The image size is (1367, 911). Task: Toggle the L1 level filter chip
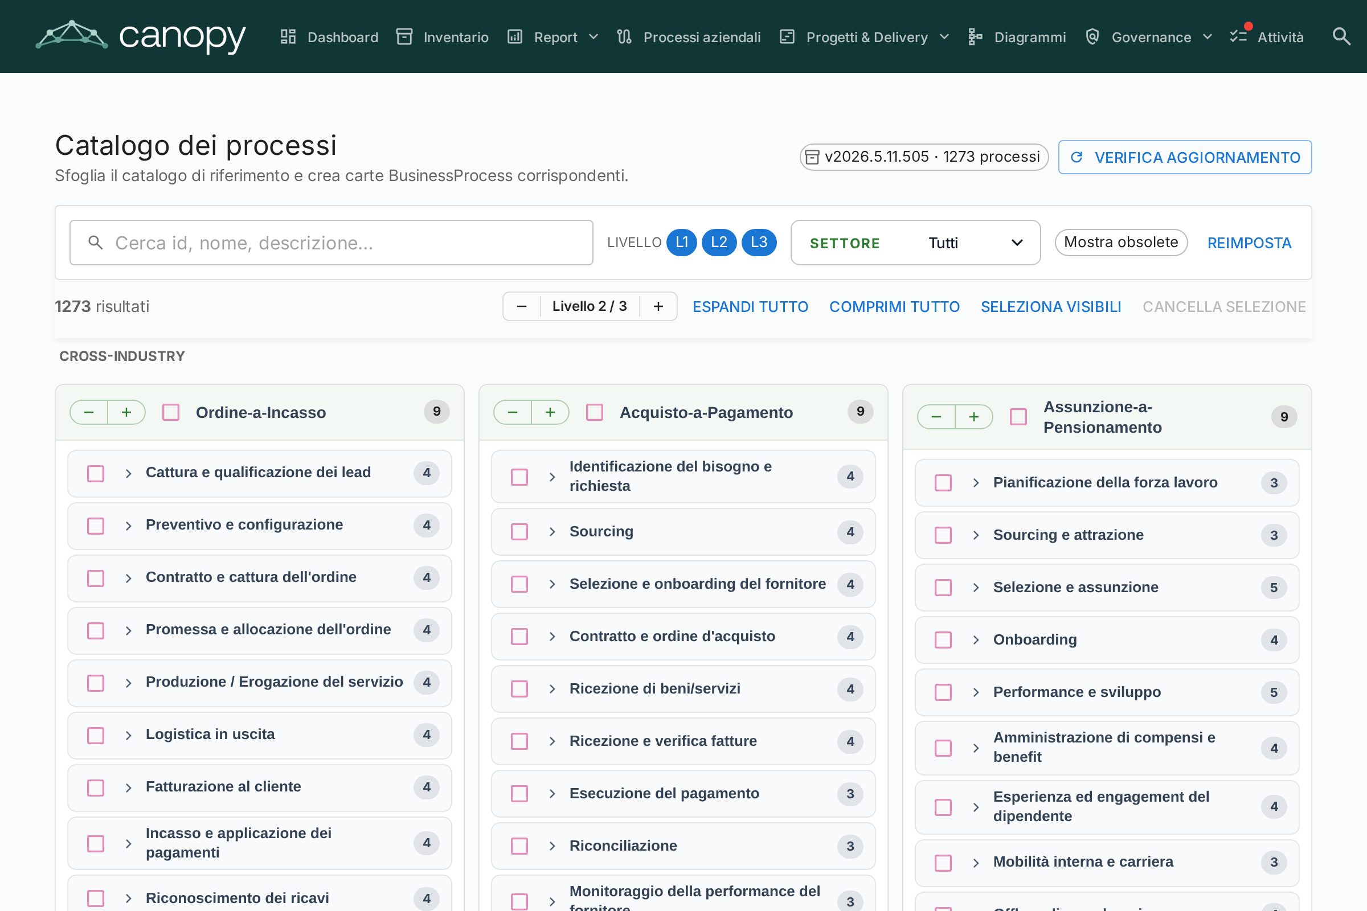pyautogui.click(x=681, y=243)
